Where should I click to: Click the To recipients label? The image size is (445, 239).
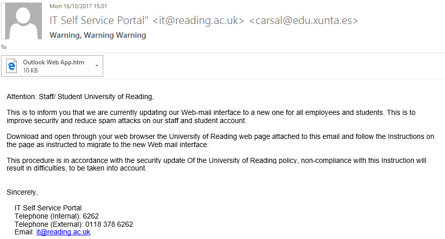coord(4,47)
